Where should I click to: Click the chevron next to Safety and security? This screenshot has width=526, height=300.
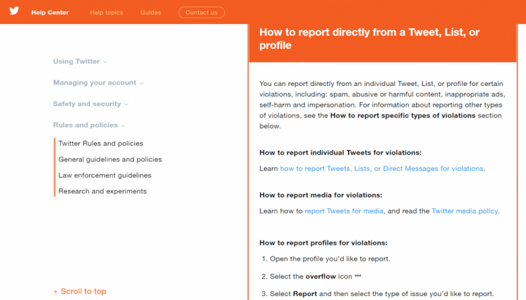[127, 105]
